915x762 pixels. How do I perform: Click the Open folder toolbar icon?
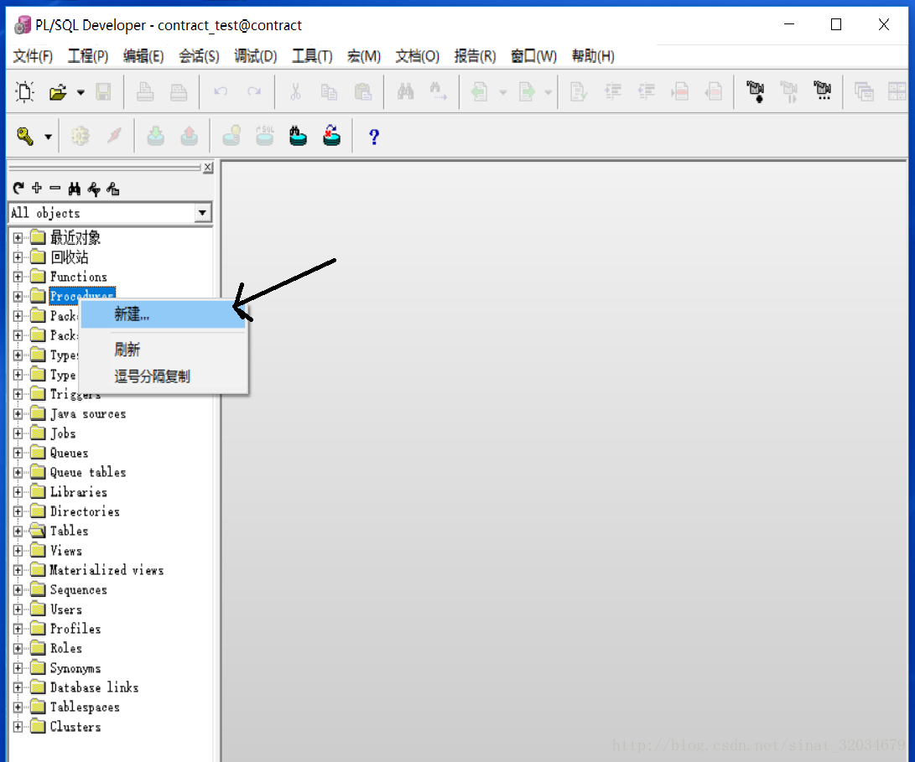58,92
